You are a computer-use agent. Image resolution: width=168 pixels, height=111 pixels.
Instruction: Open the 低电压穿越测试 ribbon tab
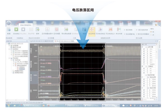[x=26, y=25]
